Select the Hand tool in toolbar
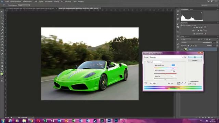 coord(2,66)
